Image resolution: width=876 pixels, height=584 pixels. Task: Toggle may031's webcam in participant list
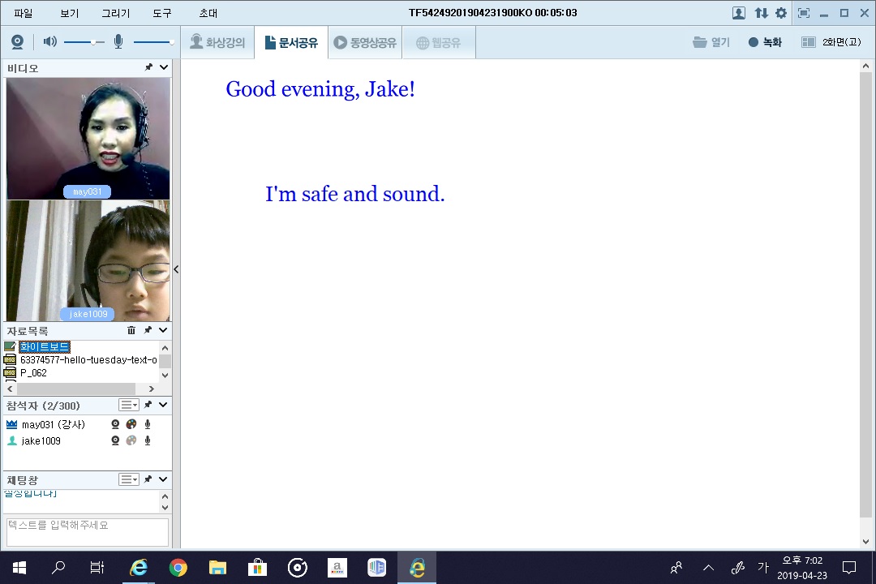click(115, 424)
